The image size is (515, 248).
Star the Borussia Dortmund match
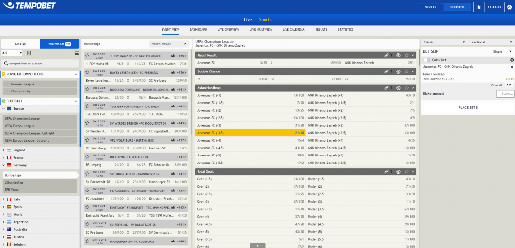pyautogui.click(x=88, y=89)
